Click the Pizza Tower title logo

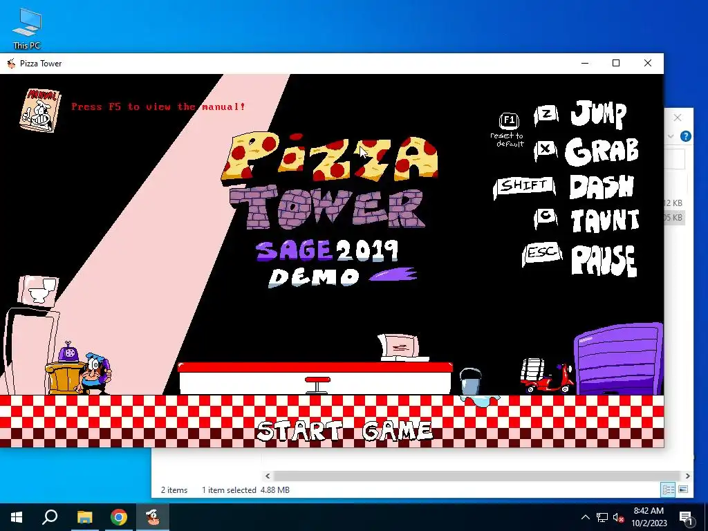click(330, 180)
